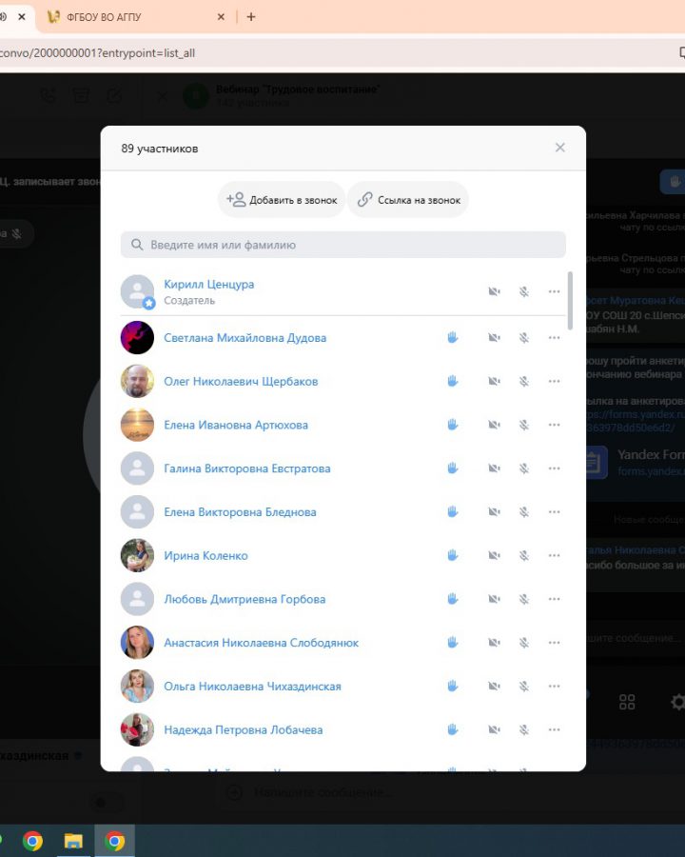This screenshot has width=685, height=857.
Task: Toggle microphone for Ольга Николаевна Чихаздинская
Action: (x=523, y=686)
